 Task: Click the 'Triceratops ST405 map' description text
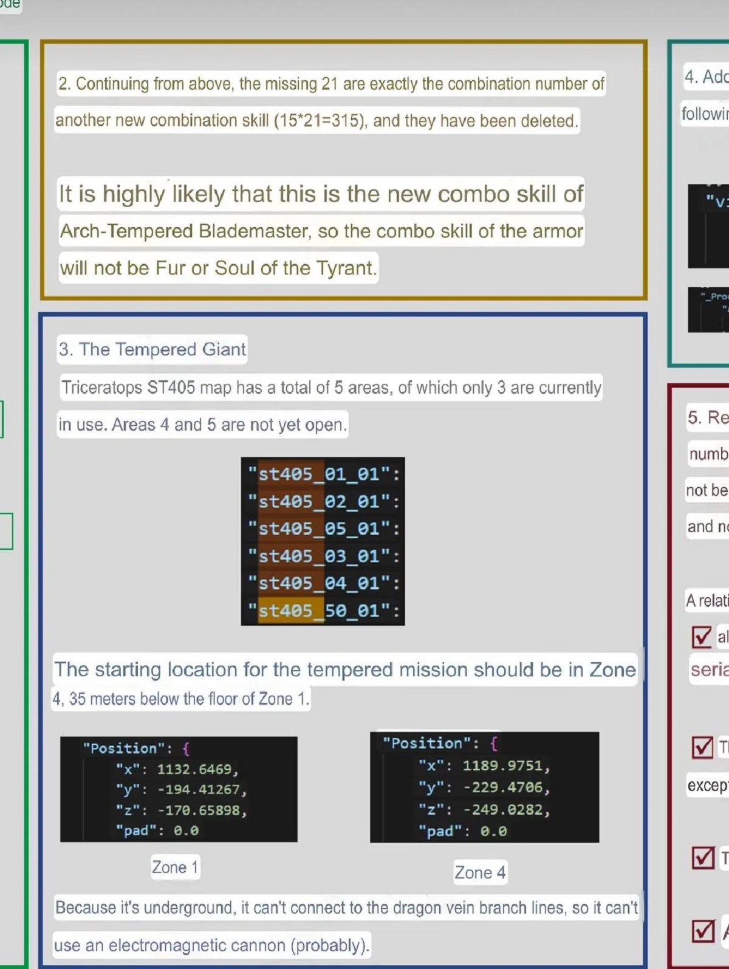[x=331, y=388]
